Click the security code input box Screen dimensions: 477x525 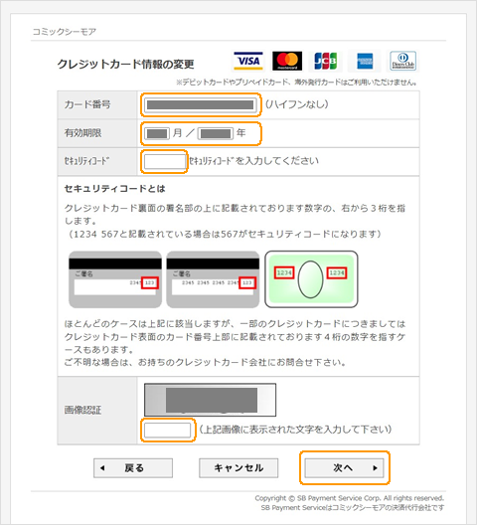click(164, 162)
